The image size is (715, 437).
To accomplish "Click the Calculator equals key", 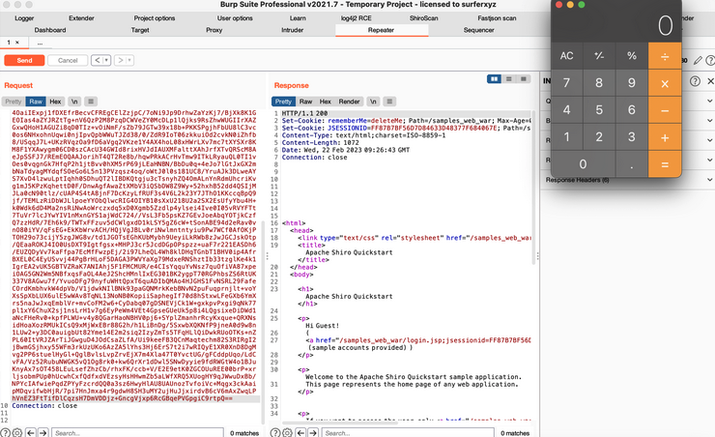I will 665,164.
